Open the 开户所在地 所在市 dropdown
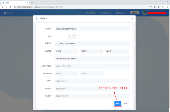Image resolution: width=170 pixels, height=112 pixels. (x=91, y=74)
